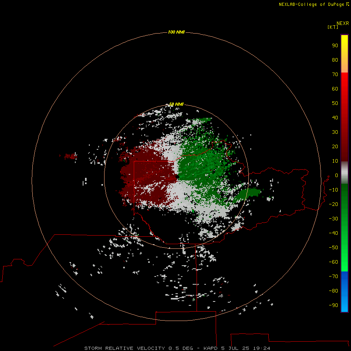Click the black radar site dot at center
Viewport: 351px width, 351px height.
click(177, 177)
